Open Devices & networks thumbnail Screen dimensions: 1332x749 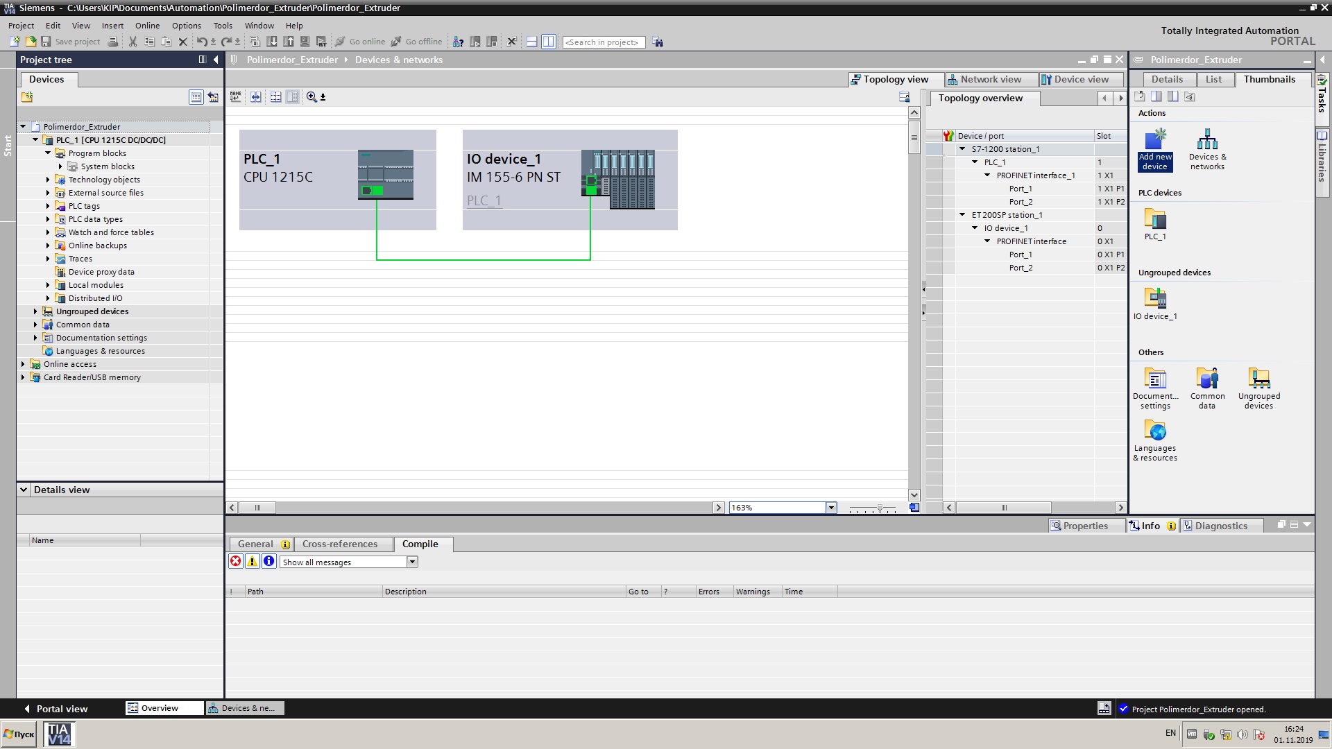click(x=1207, y=150)
